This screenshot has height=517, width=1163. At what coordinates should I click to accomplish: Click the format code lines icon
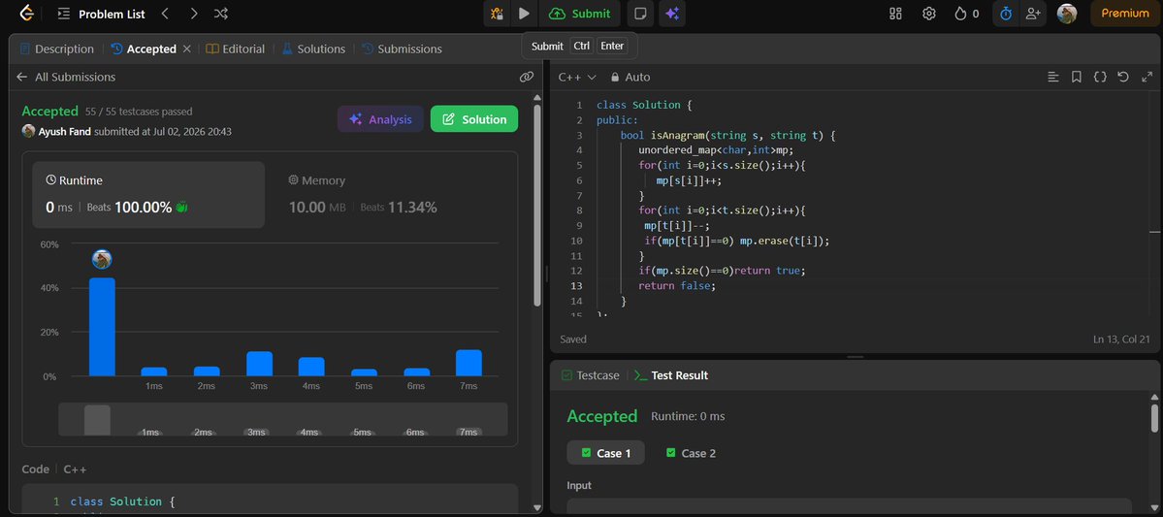click(x=1052, y=78)
